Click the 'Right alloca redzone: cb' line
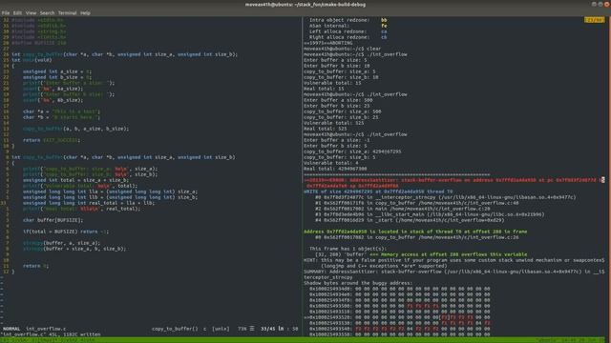 point(348,37)
